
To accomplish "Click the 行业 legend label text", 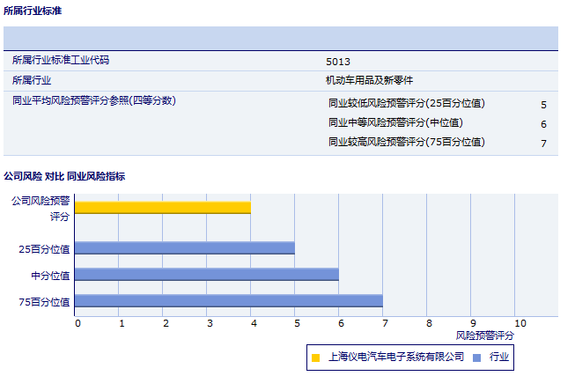I will pyautogui.click(x=499, y=357).
